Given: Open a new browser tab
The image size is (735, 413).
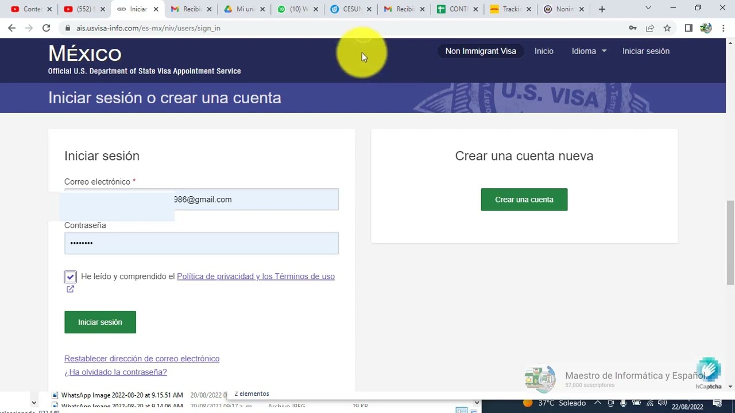Looking at the screenshot, I should tap(602, 9).
